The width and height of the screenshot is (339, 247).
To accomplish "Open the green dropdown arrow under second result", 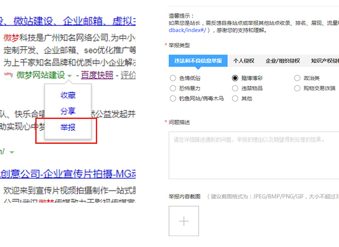I will point(12,152).
